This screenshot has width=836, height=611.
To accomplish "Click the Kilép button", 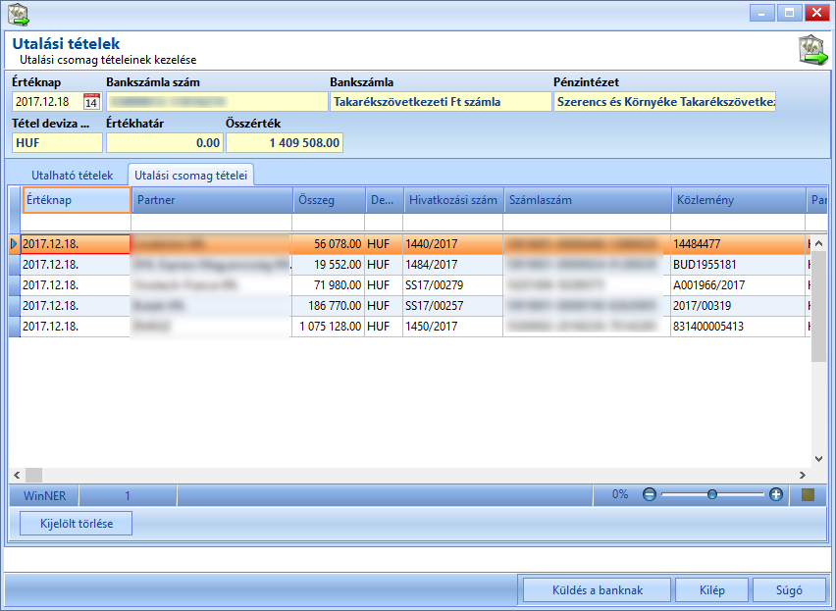I will 711,590.
